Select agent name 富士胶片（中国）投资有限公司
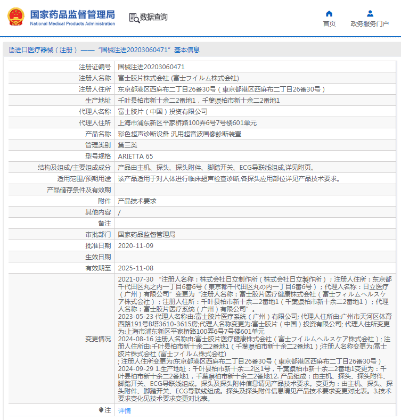 (x=163, y=112)
